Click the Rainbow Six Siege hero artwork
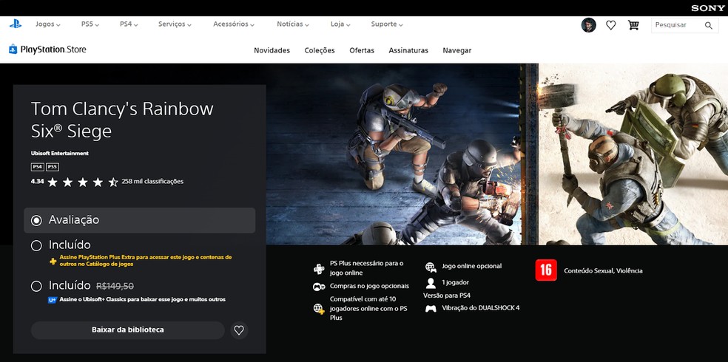Screen dimensions: 728x362 496,154
